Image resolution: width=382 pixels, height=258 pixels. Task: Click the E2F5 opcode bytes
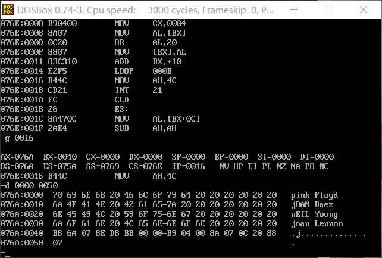[58, 71]
